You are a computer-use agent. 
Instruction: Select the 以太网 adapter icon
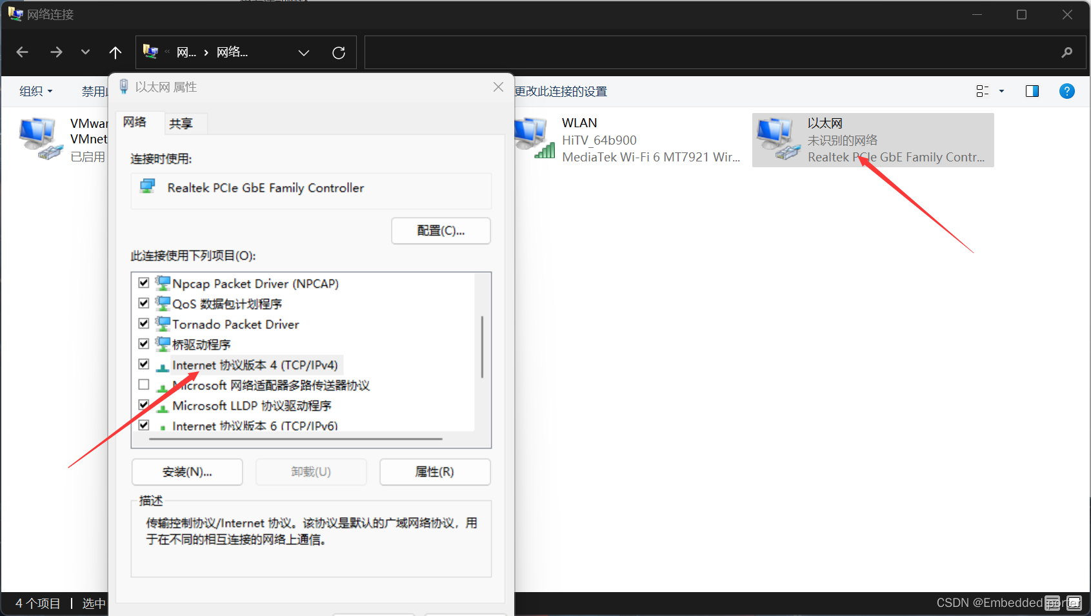pos(779,139)
